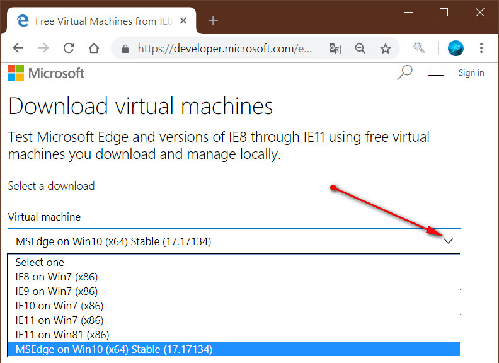Screen dimensions: 499x363
Task: Reload the page with refresh icon
Action: coord(69,49)
